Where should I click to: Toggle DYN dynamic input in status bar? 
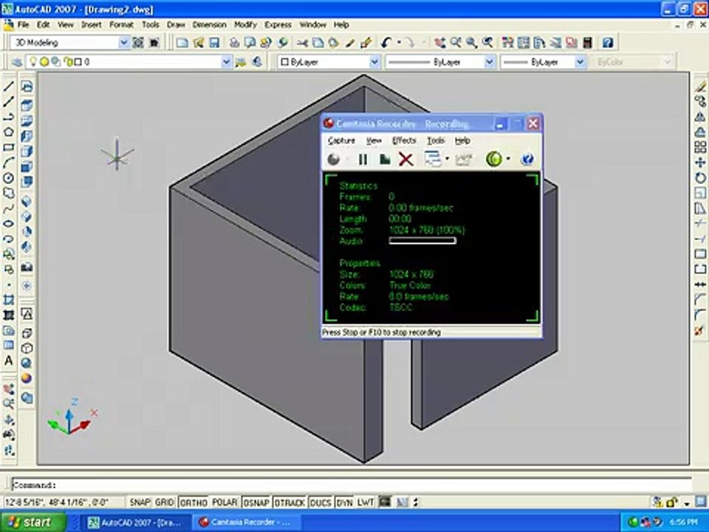[x=345, y=502]
